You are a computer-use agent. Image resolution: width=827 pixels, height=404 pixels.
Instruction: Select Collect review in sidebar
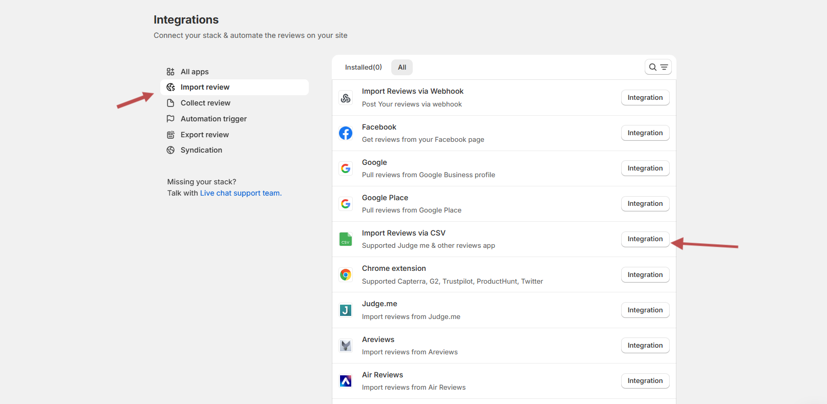(x=205, y=103)
